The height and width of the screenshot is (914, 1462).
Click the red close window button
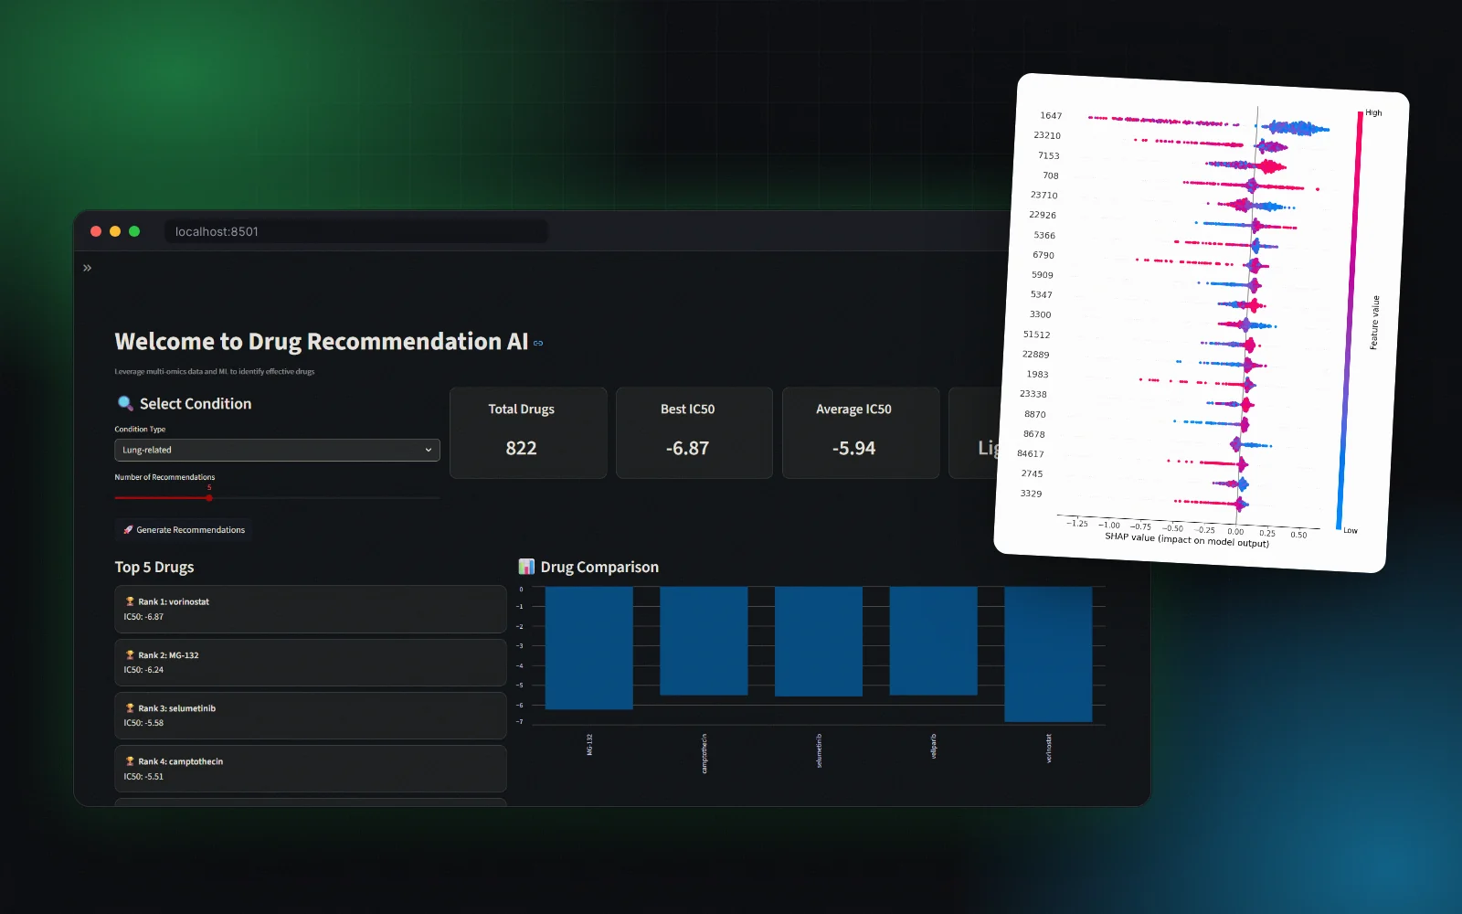point(96,231)
